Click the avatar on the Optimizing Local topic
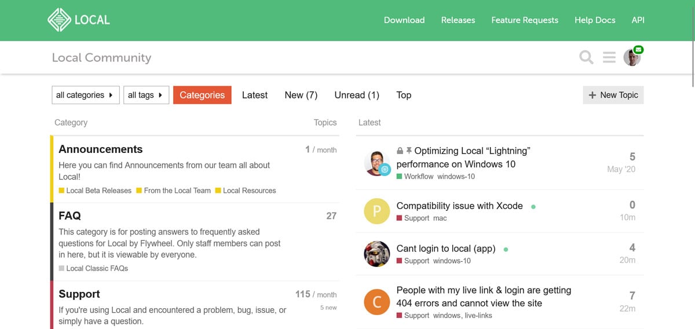Viewport: 695px width, 329px height. 376,163
